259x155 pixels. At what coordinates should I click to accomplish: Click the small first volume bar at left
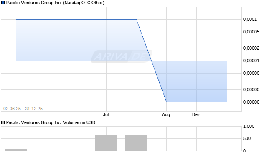(16, 150)
